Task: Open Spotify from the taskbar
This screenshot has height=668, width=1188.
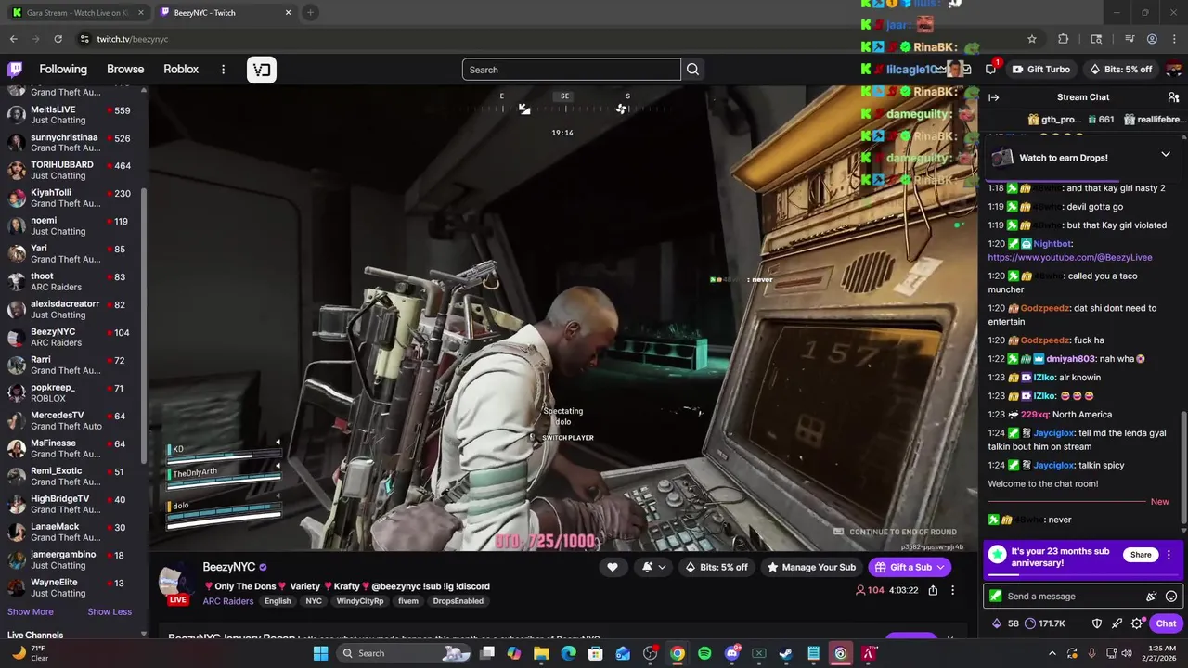Action: click(704, 653)
